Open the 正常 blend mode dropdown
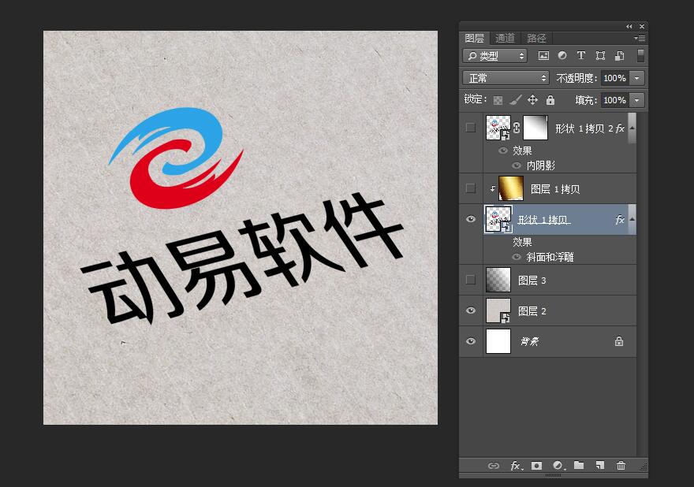This screenshot has height=487, width=694. point(506,78)
